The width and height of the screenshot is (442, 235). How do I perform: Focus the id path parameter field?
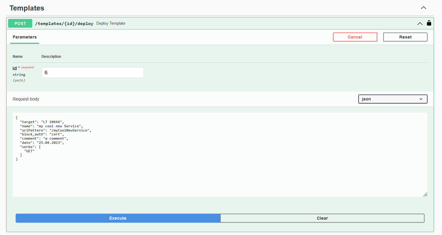92,73
